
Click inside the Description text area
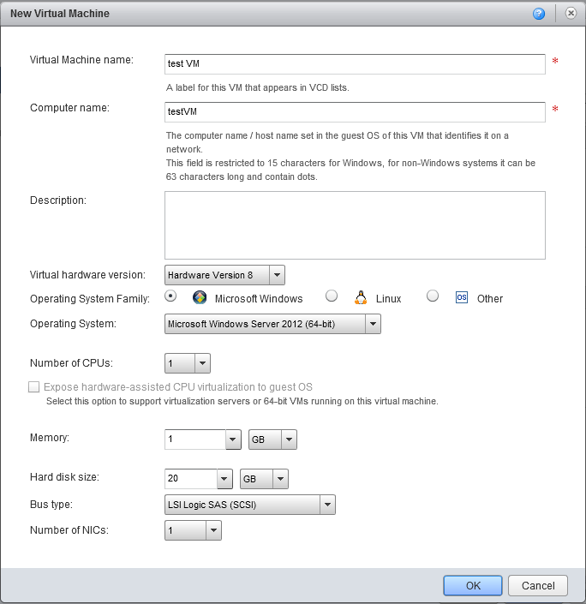355,225
